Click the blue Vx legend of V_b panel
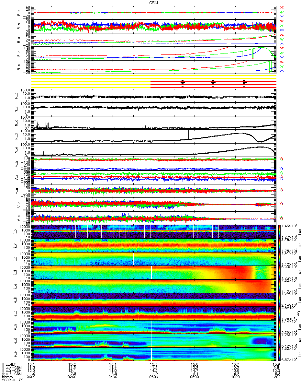301x389 pixels. [x=282, y=169]
